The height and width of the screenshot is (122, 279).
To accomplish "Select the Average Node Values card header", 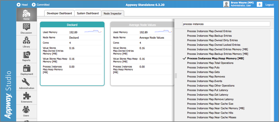I will (142, 25).
